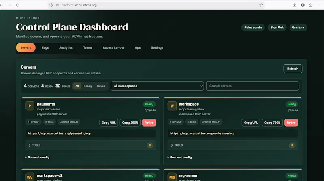Click payments 8 tools tag
Viewport: 324px width, 181px height.
[49, 122]
